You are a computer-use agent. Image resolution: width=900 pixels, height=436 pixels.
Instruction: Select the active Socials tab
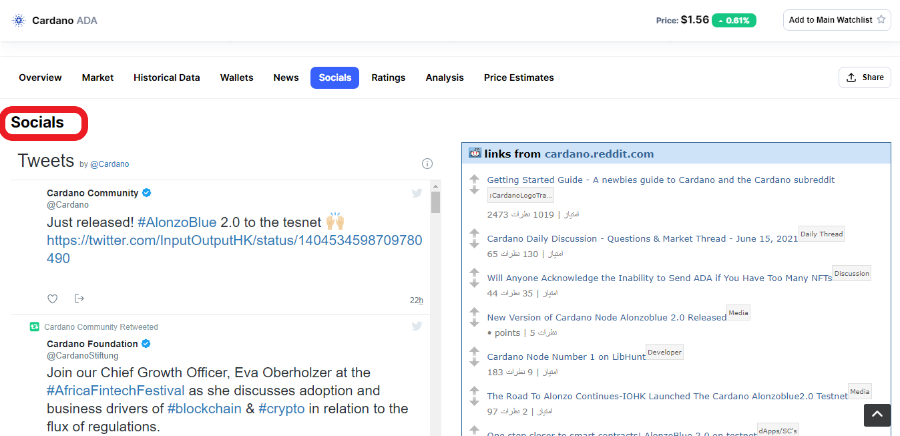(334, 77)
